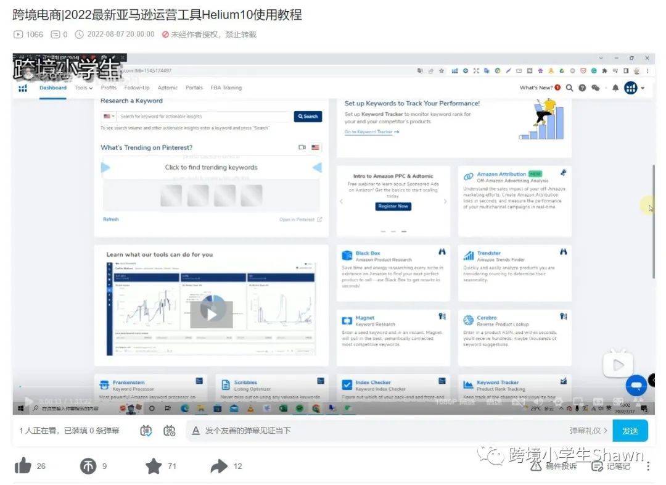This screenshot has width=666, height=485.
Task: Open the Magnet tool icon
Action: [x=347, y=320]
